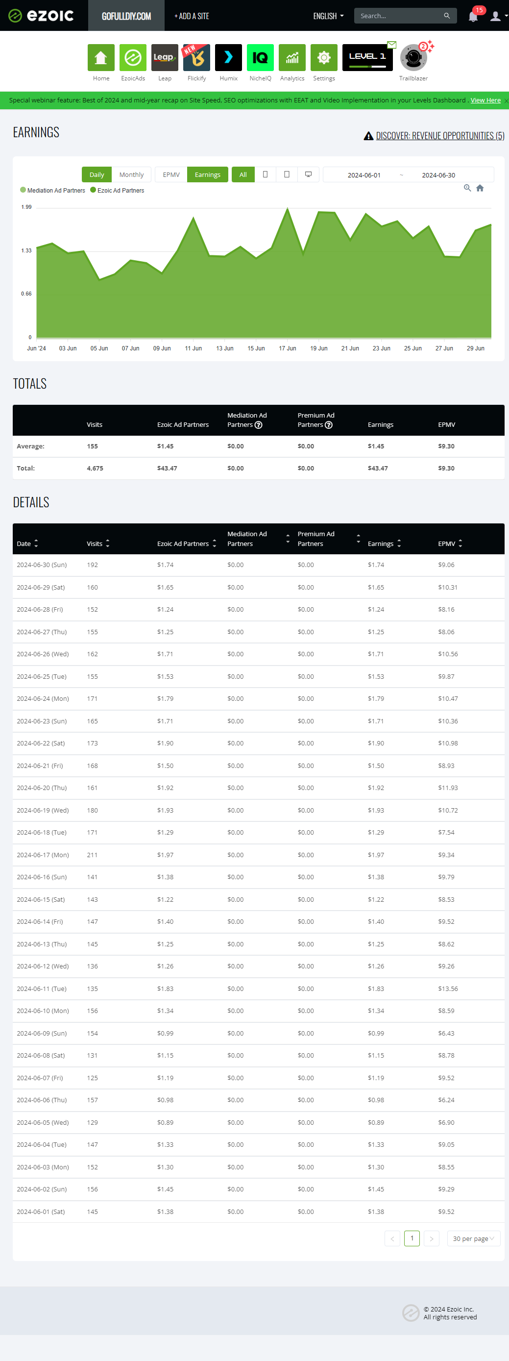The image size is (509, 1361).
Task: Select the GOFULLDIY.COM site tab
Action: tap(126, 16)
